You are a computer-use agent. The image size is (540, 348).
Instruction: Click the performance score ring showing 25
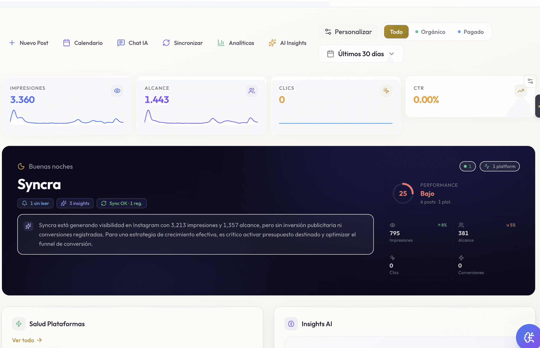pos(403,193)
